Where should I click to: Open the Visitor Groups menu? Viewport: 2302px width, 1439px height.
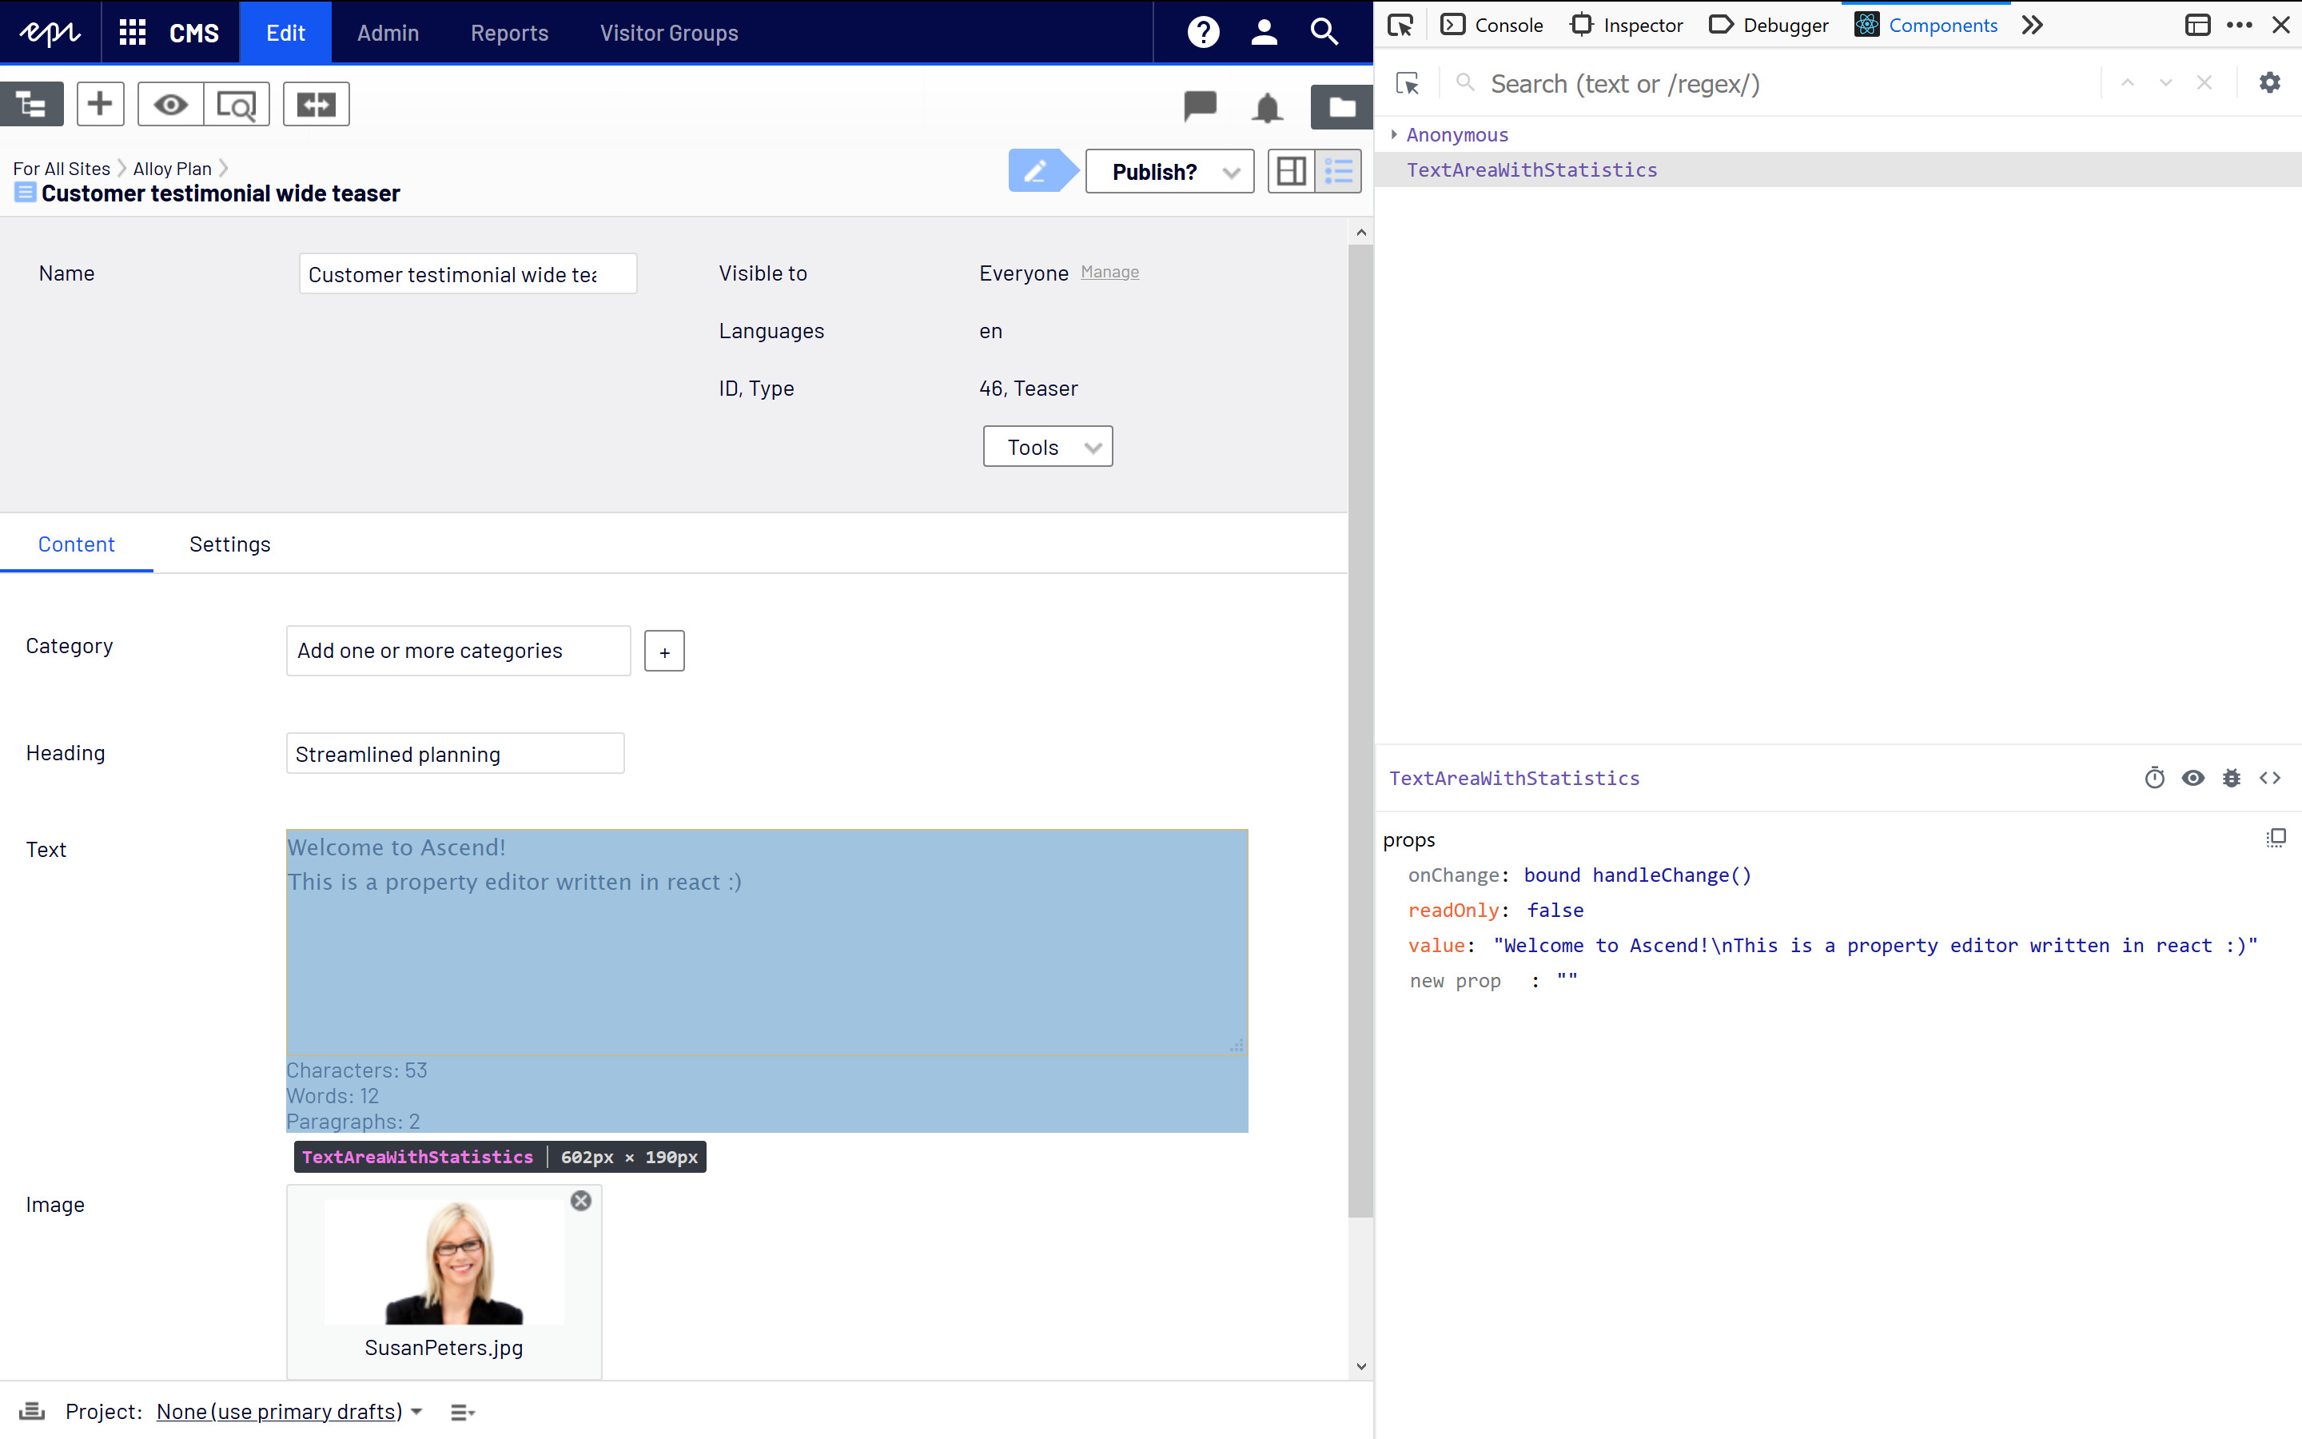pyautogui.click(x=669, y=34)
